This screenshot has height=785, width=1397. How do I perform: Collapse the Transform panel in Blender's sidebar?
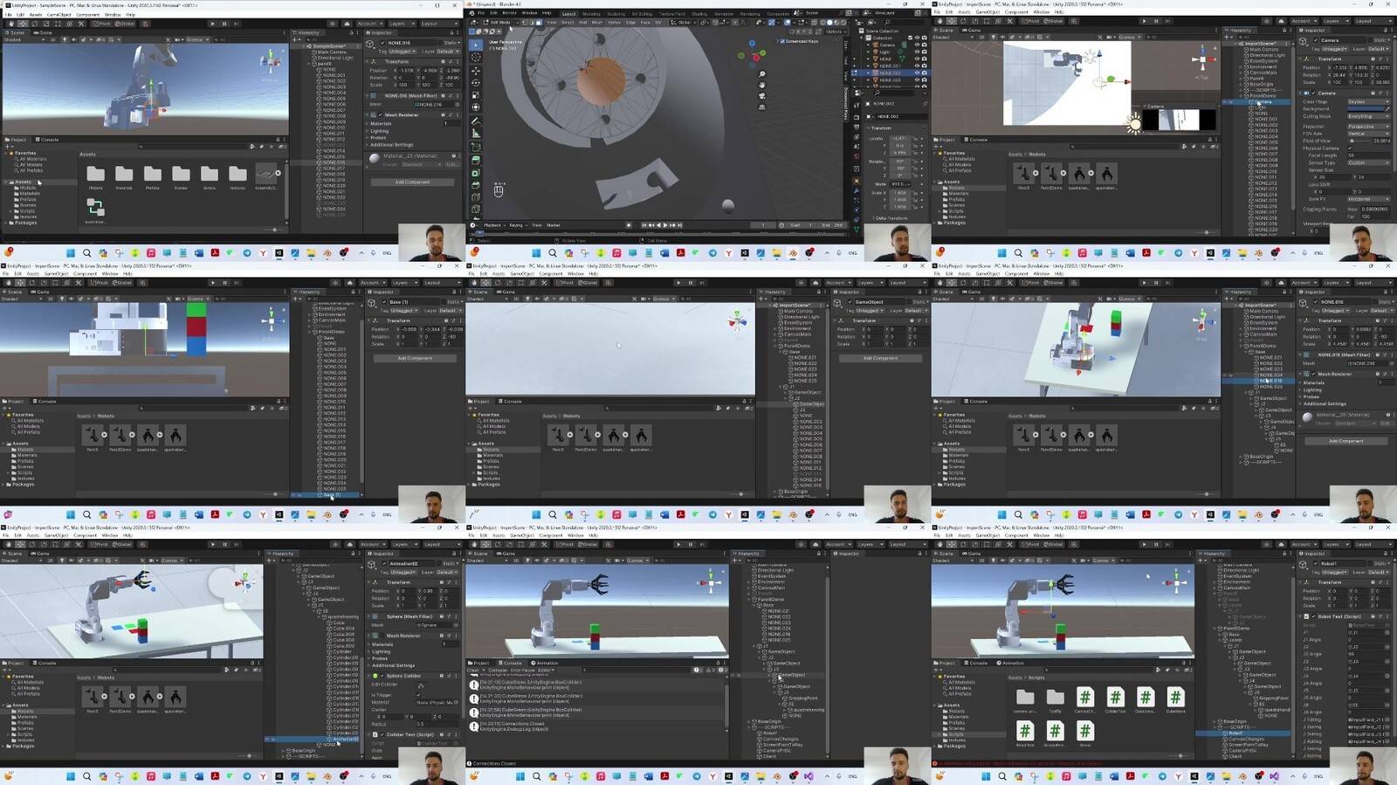(x=881, y=128)
